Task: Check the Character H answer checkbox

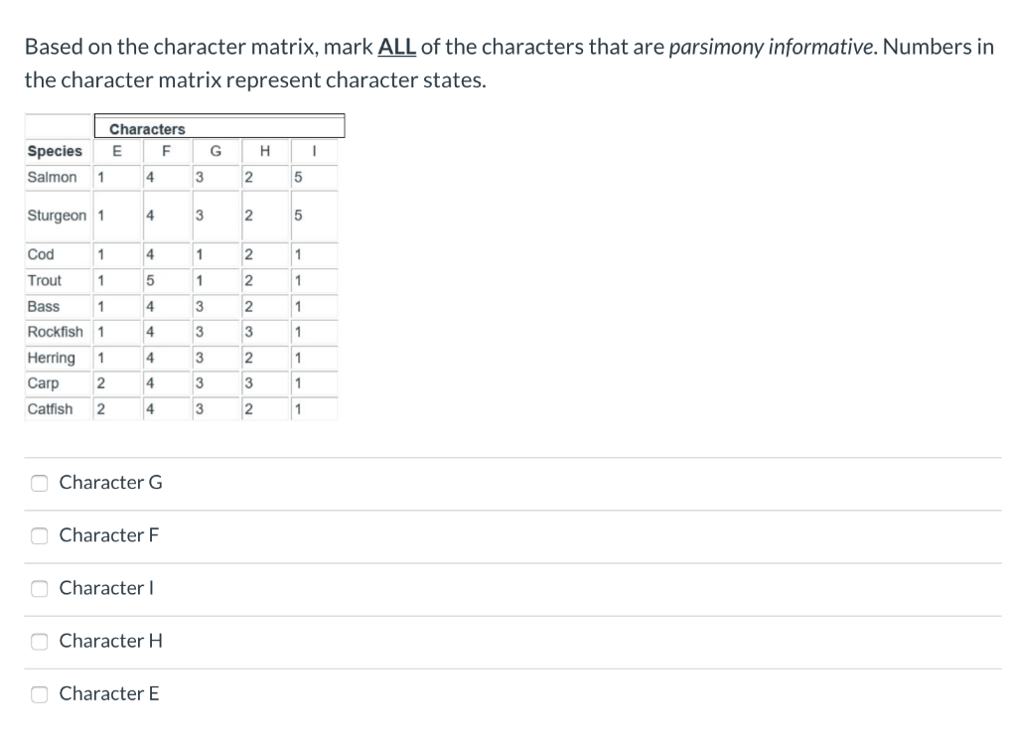Action: click(x=38, y=641)
